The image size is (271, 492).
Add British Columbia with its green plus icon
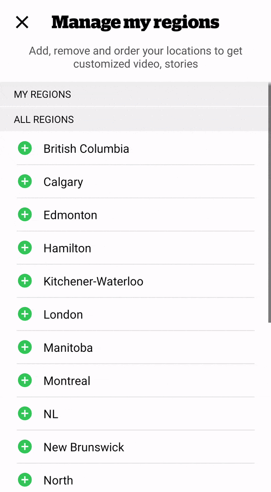click(25, 148)
